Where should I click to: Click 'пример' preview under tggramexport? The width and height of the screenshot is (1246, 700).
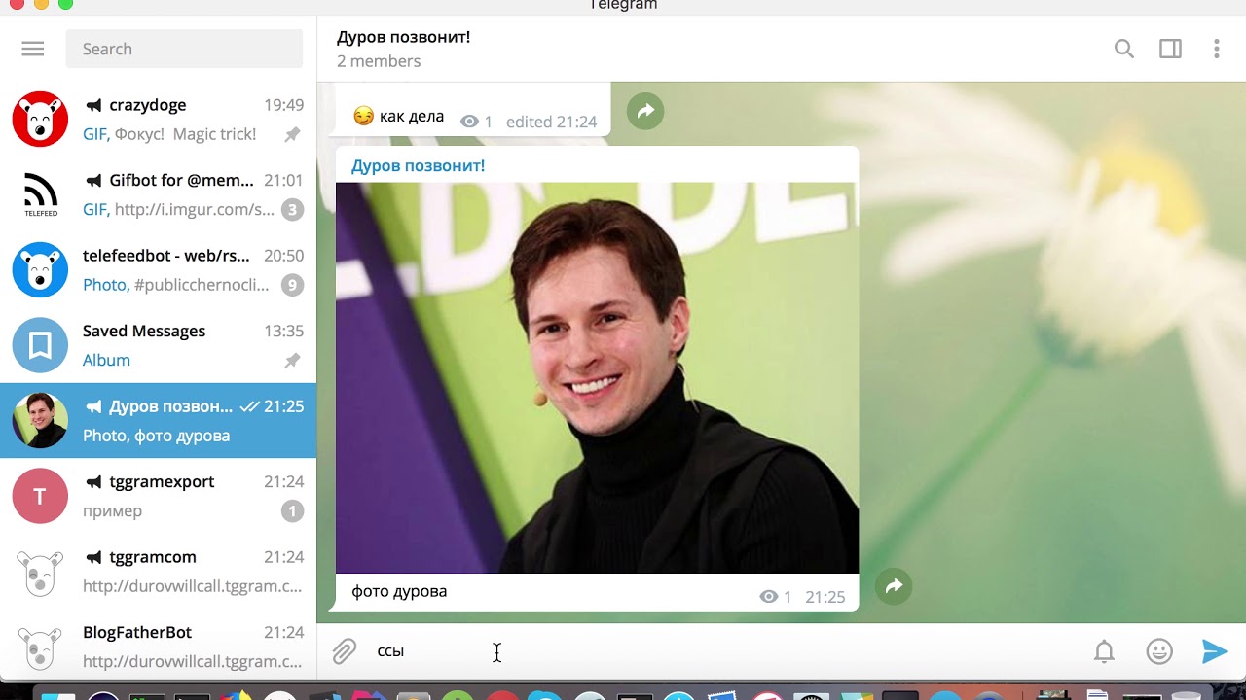[112, 510]
